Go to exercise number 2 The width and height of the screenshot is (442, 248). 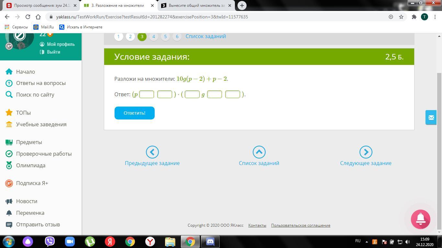(x=130, y=36)
